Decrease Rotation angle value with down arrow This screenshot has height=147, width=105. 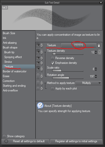tap(96, 77)
